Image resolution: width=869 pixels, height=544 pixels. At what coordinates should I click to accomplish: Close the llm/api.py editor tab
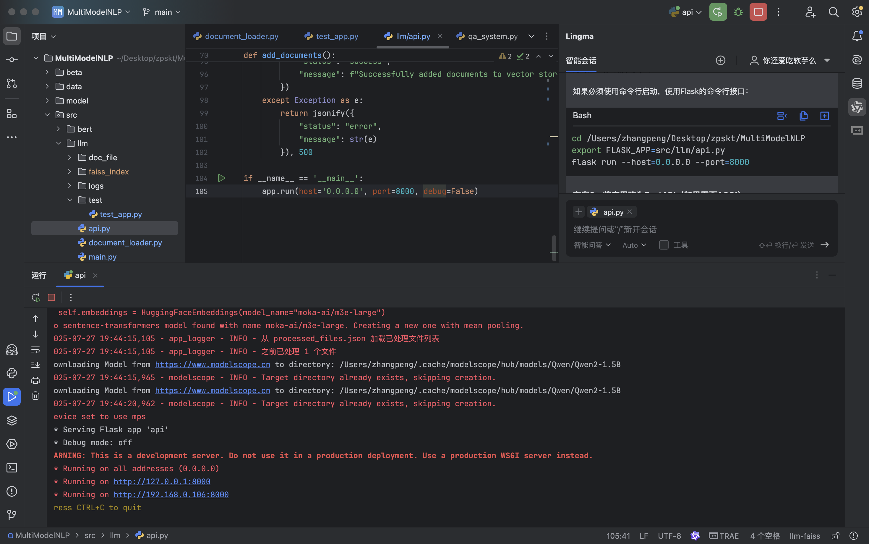[440, 36]
